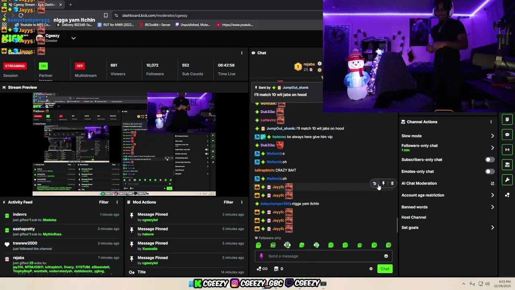Open the Youtube to MP3 bookmark
Image resolution: width=515 pixels, height=290 pixels.
pos(33,25)
